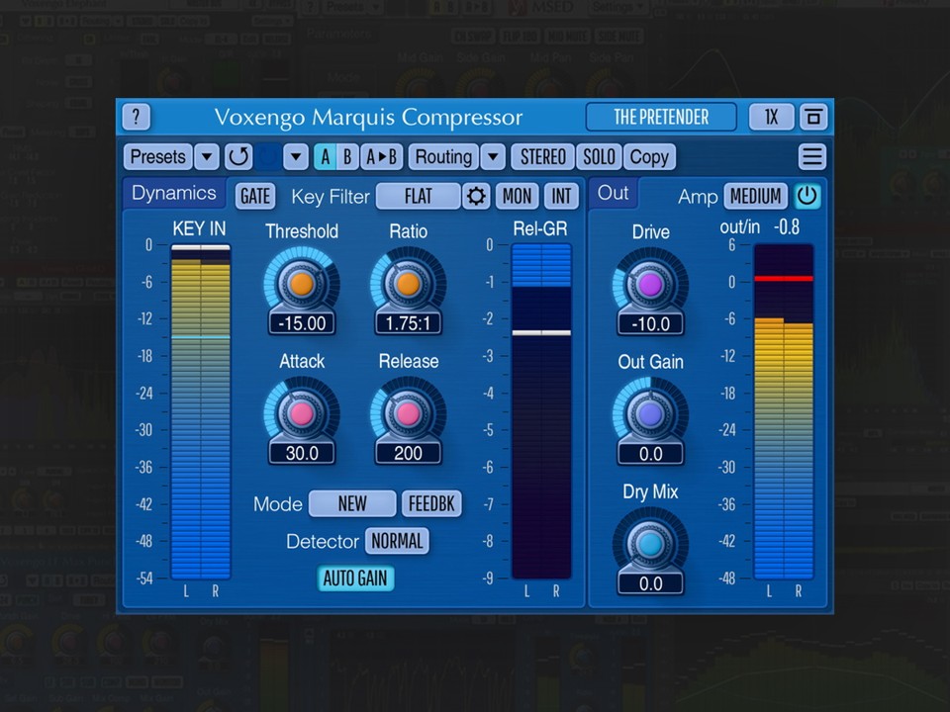Viewport: 950px width, 712px height.
Task: Open the FLAT key filter selector
Action: click(418, 196)
